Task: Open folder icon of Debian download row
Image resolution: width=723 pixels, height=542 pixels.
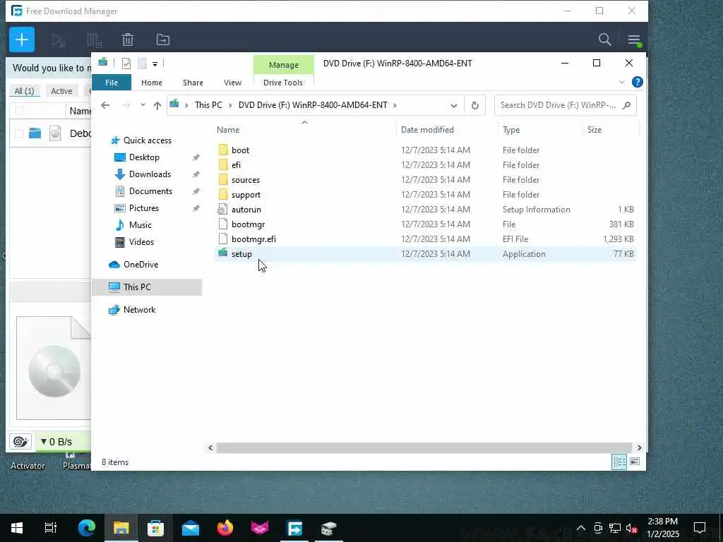Action: tap(35, 133)
